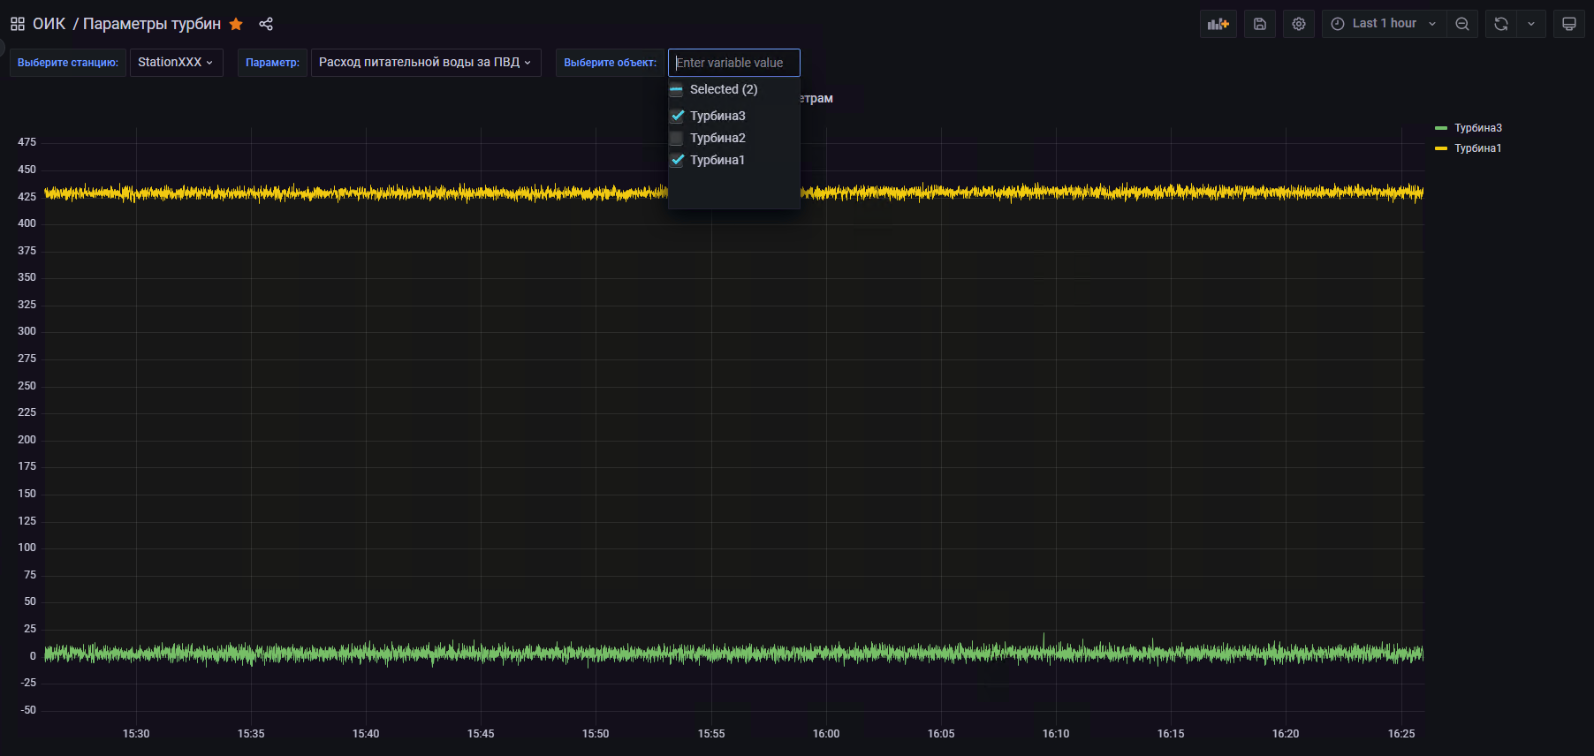Uncheck Турбина3 in the object list
Viewport: 1594px width, 756px height.
[678, 116]
